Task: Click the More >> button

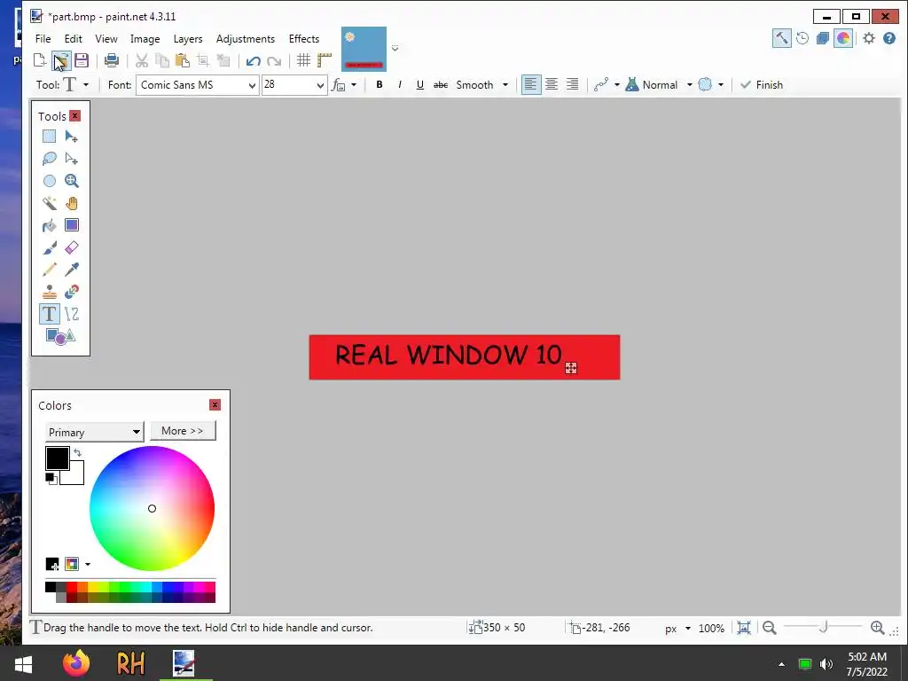Action: [183, 431]
